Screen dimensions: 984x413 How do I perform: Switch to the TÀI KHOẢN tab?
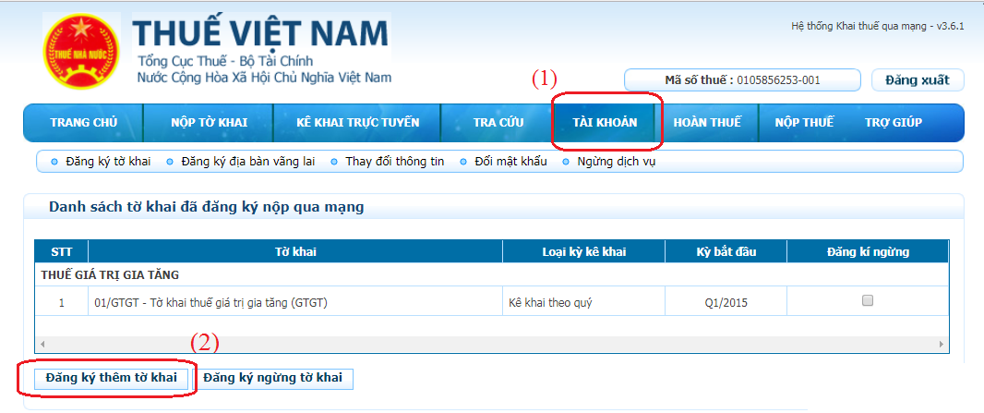(605, 123)
